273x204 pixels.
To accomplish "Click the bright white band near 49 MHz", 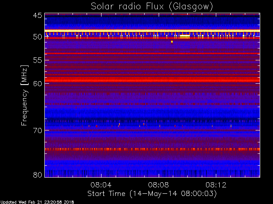I will pos(152,31).
